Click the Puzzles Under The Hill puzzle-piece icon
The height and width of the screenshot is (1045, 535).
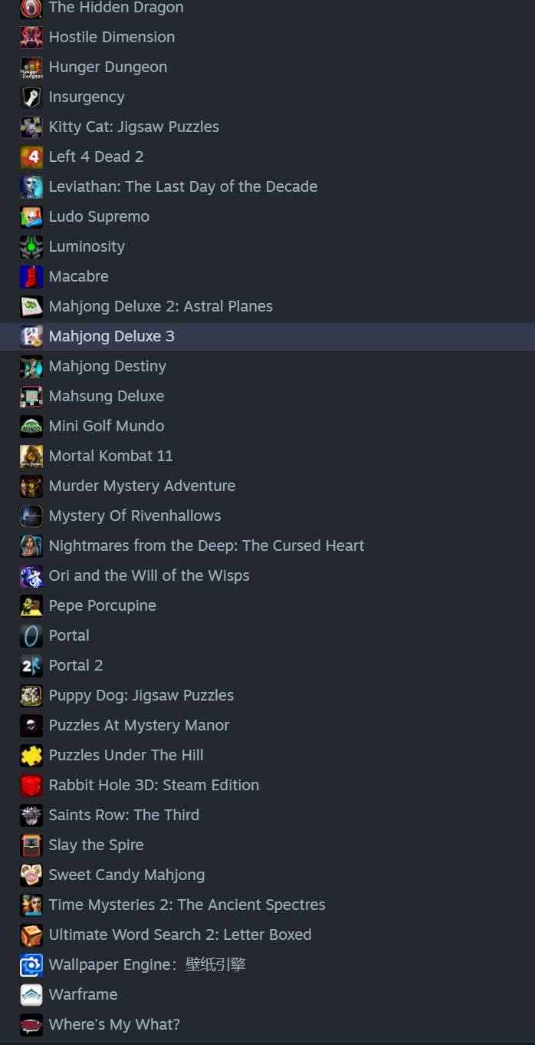[x=31, y=756]
